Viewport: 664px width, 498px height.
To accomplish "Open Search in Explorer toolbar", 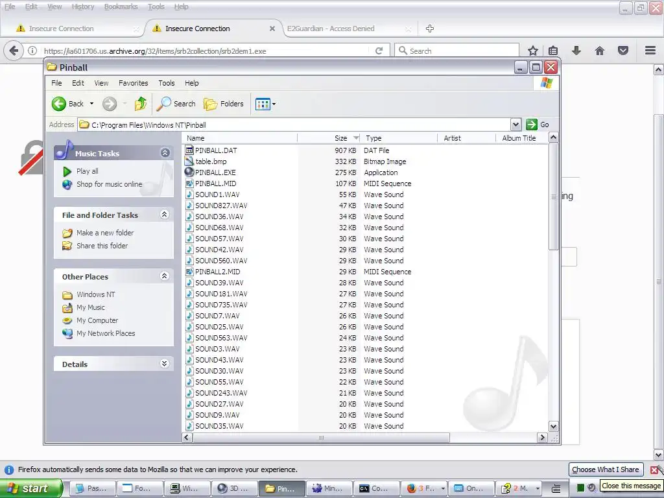I will tap(176, 104).
